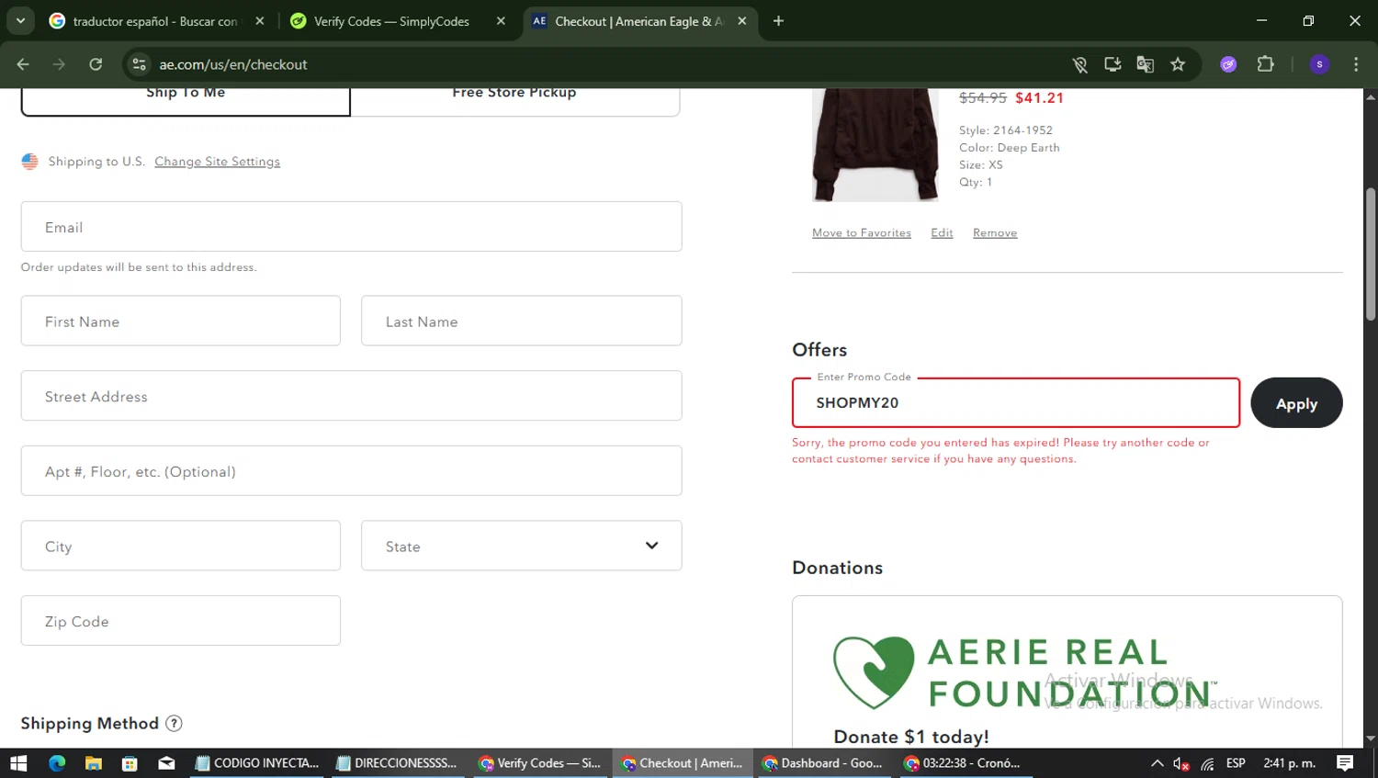Image resolution: width=1378 pixels, height=778 pixels.
Task: Click the Email field
Action: tap(351, 227)
